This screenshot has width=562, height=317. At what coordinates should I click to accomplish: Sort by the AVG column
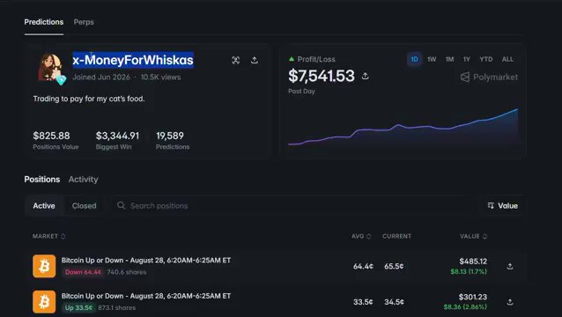361,236
